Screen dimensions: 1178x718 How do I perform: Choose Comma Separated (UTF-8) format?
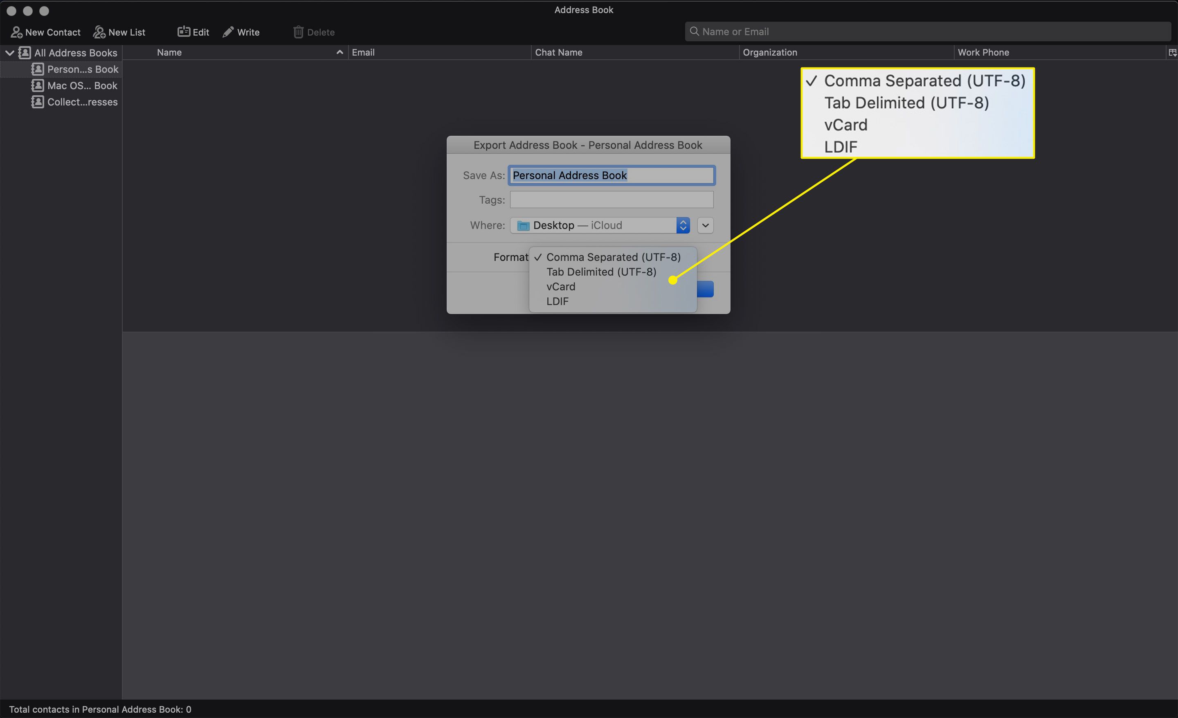coord(613,257)
